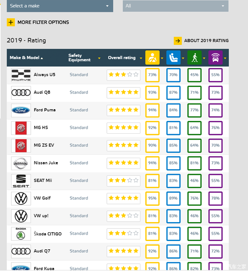248x271 pixels.
Task: Open the VW Golf model link
Action: tap(42, 198)
